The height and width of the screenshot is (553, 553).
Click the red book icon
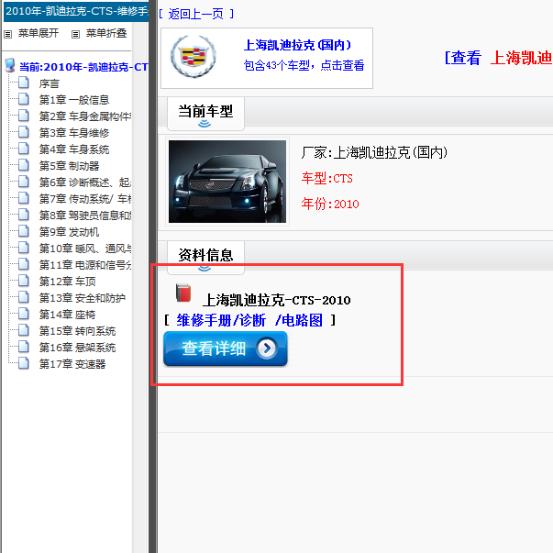(183, 293)
